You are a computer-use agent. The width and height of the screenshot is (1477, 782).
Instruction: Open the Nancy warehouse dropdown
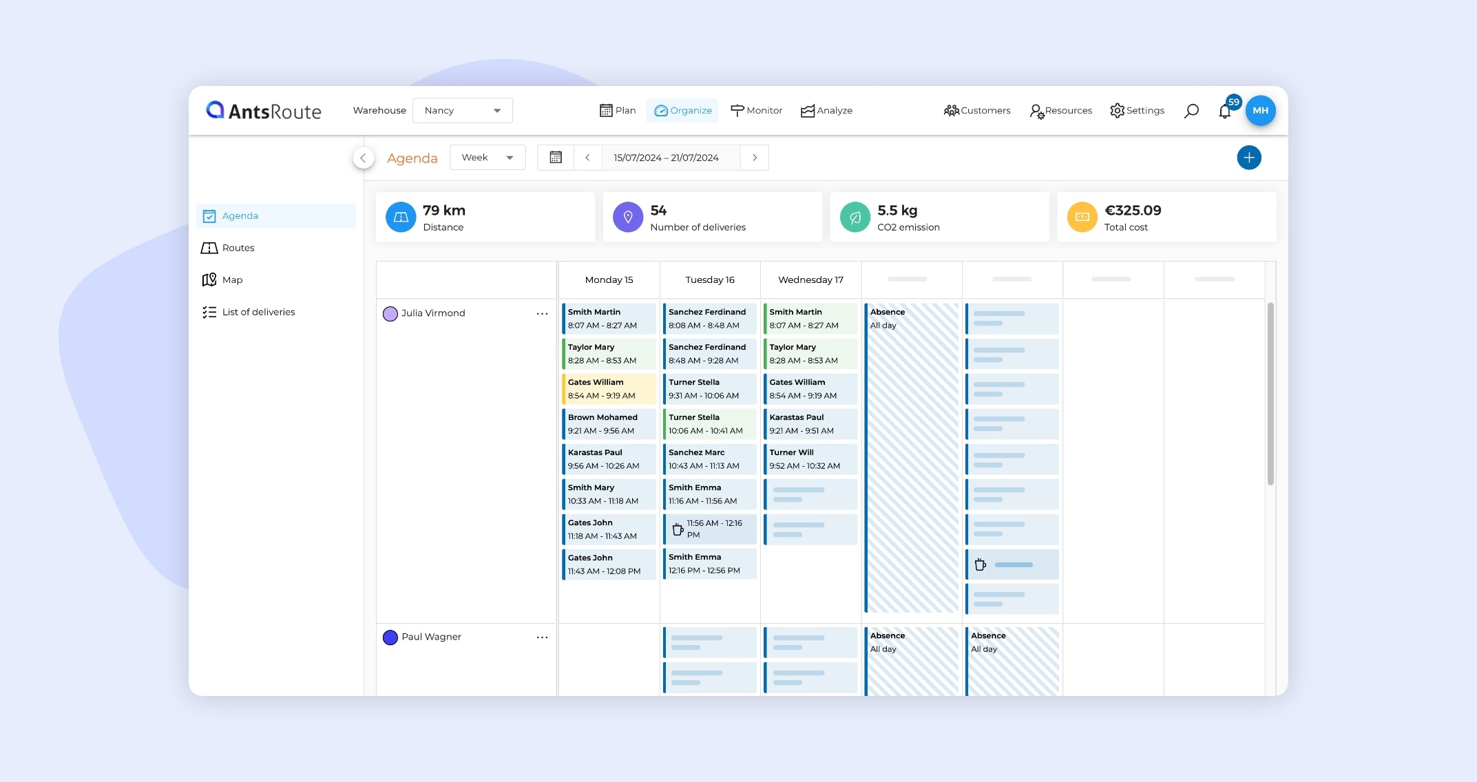coord(462,110)
